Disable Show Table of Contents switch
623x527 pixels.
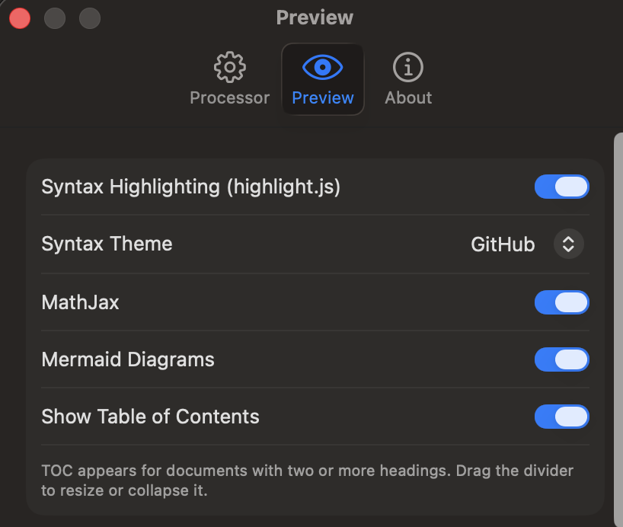562,417
